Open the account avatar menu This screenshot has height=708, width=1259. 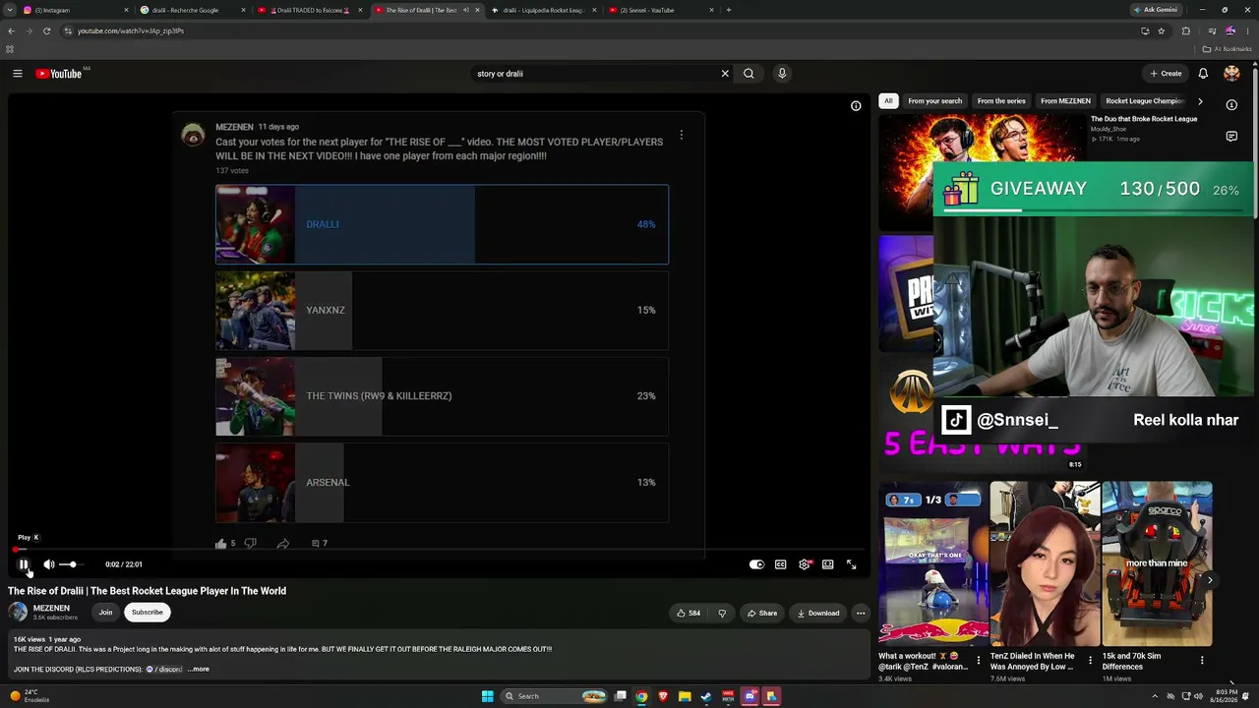(1231, 74)
